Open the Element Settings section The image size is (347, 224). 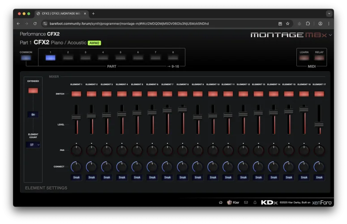click(46, 188)
